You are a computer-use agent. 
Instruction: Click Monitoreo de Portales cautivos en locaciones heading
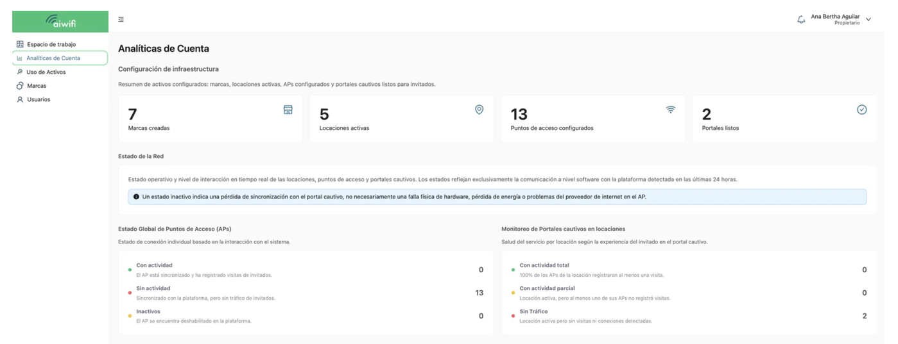564,229
